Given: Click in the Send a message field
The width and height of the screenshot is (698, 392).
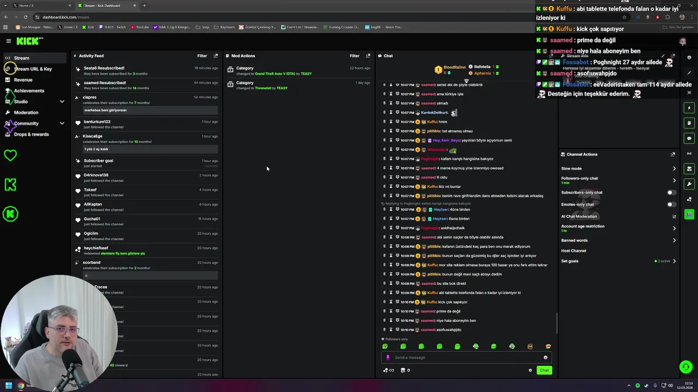Looking at the screenshot, I should [x=466, y=357].
